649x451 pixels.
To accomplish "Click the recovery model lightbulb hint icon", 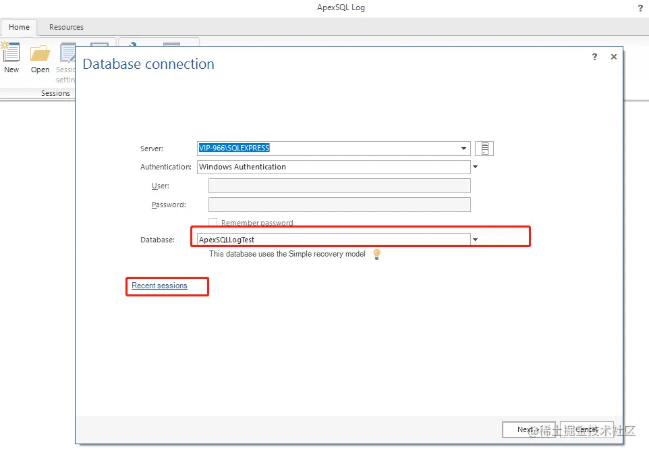I will point(376,254).
